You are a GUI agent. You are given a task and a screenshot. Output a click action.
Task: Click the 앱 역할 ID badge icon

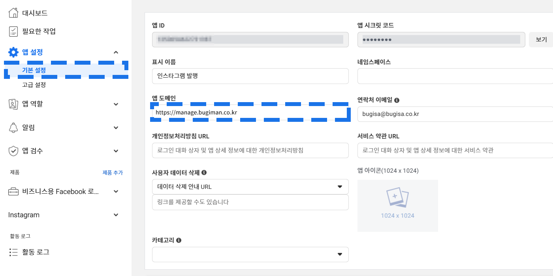pos(13,104)
